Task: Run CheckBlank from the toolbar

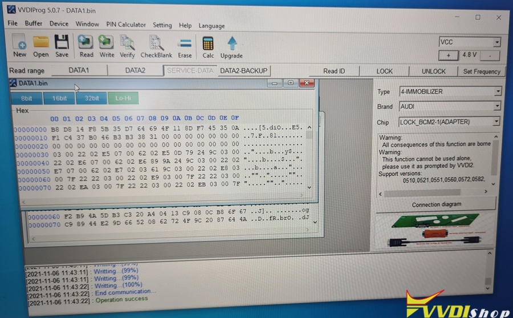Action: [156, 47]
